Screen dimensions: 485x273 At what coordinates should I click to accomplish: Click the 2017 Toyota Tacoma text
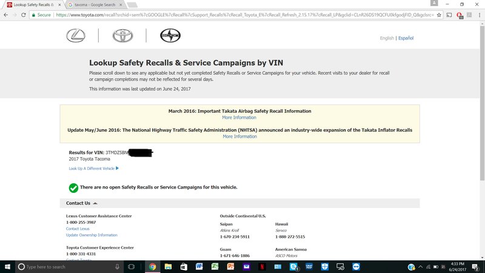pyautogui.click(x=89, y=159)
